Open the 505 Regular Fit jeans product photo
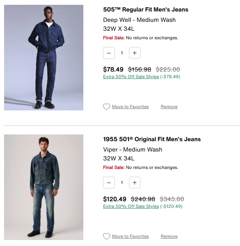 click(44, 57)
